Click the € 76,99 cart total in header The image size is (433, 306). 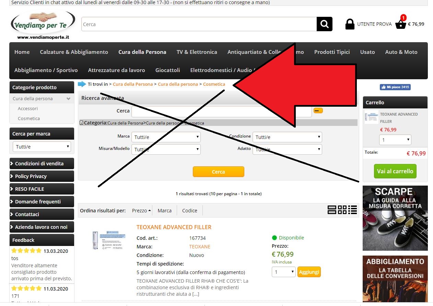416,24
